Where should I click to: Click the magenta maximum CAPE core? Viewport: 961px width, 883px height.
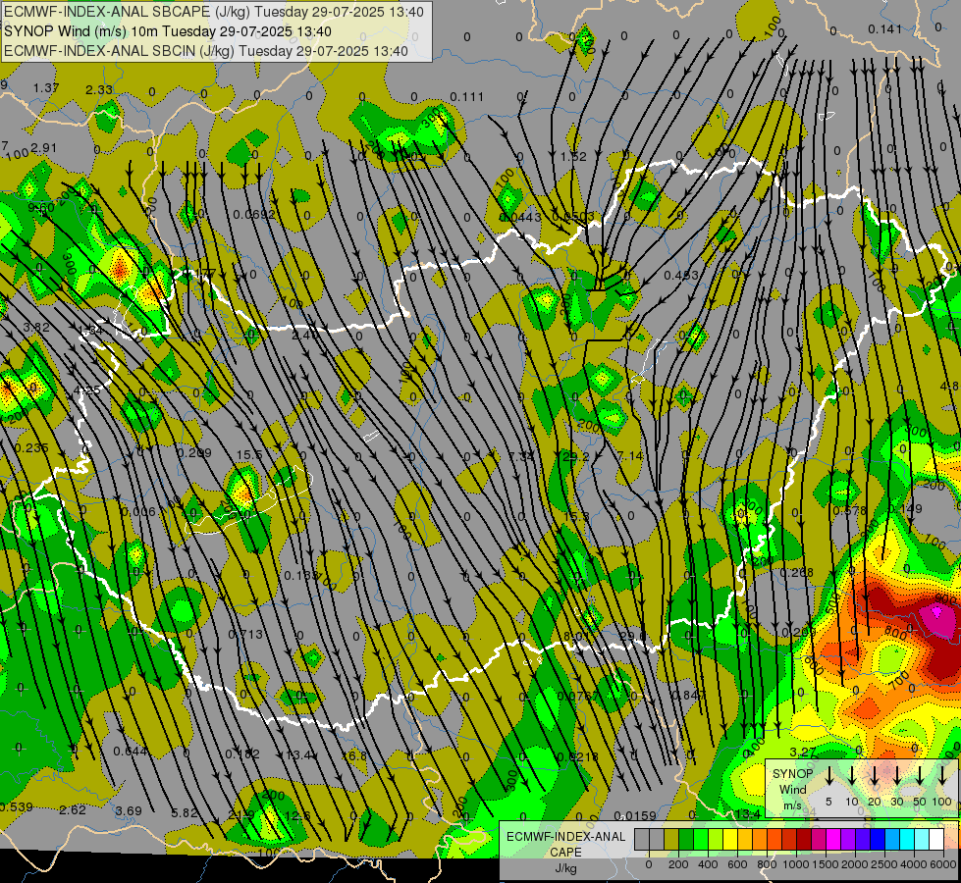click(935, 611)
